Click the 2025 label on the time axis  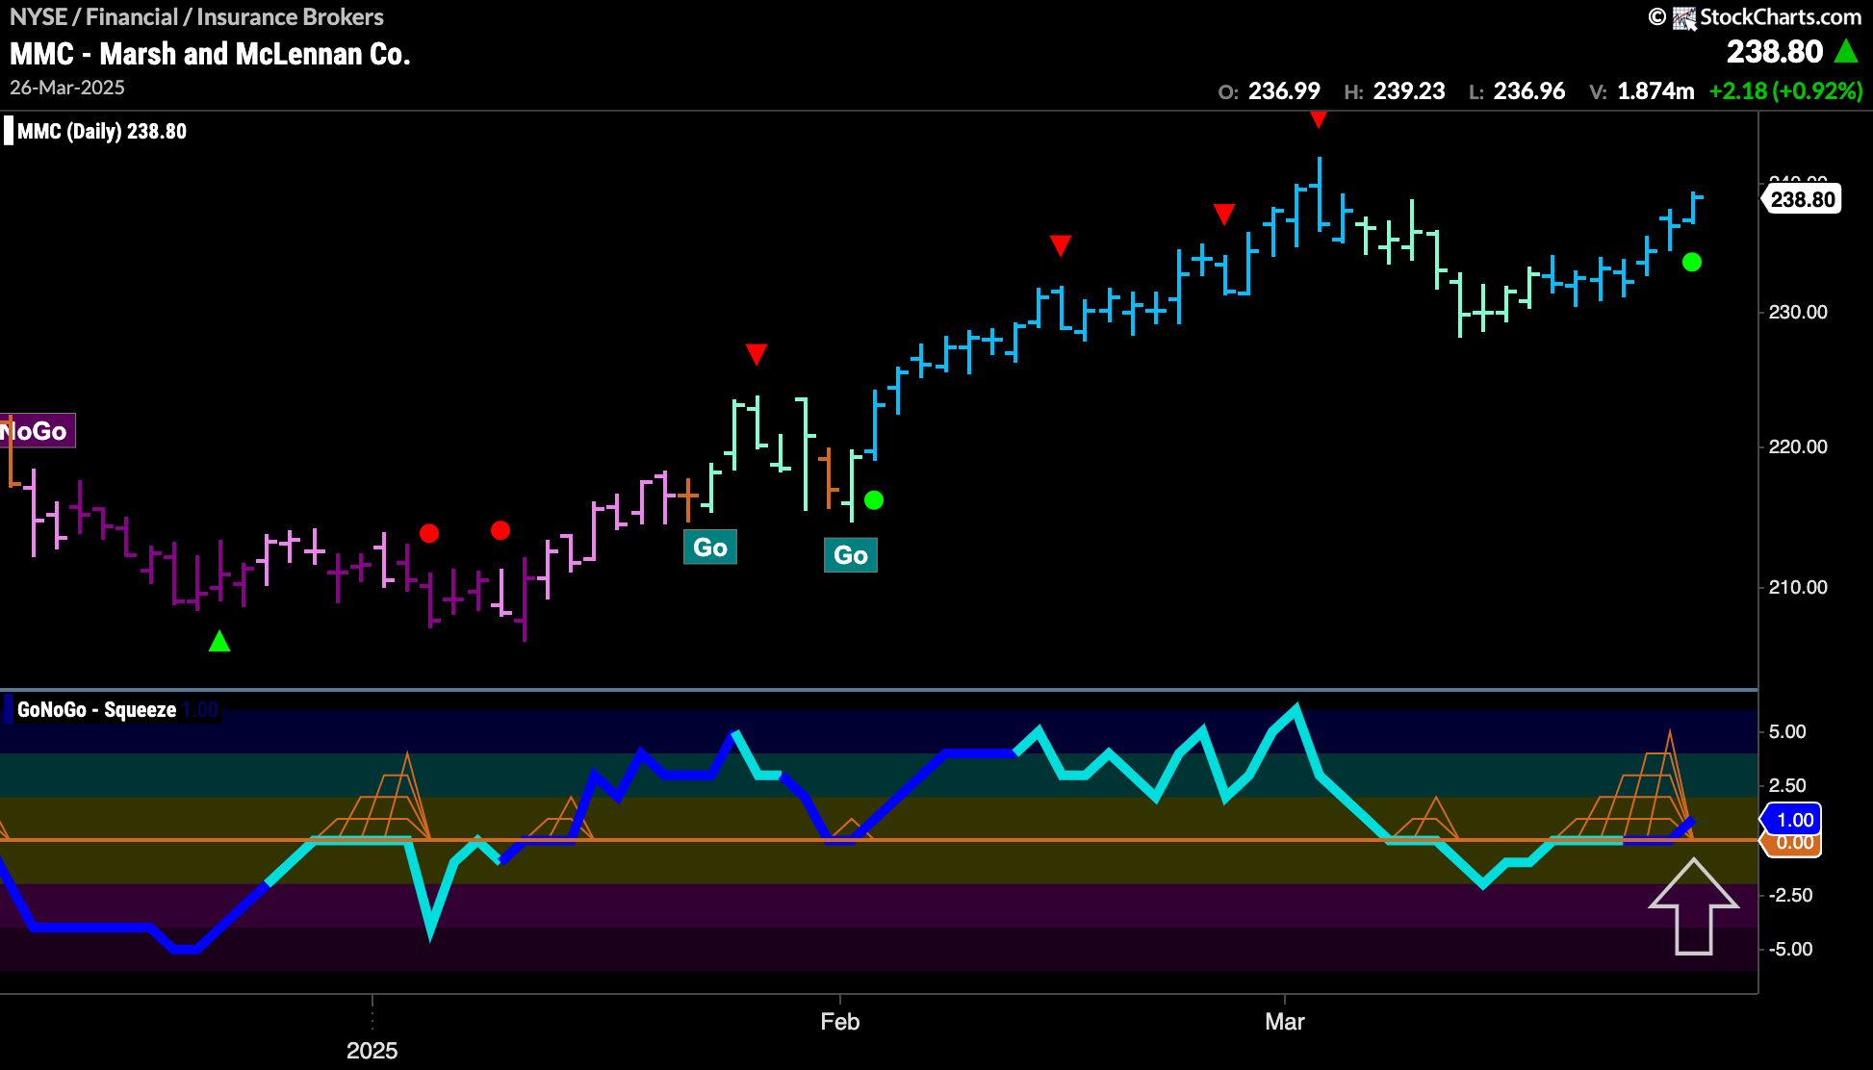click(x=372, y=1051)
